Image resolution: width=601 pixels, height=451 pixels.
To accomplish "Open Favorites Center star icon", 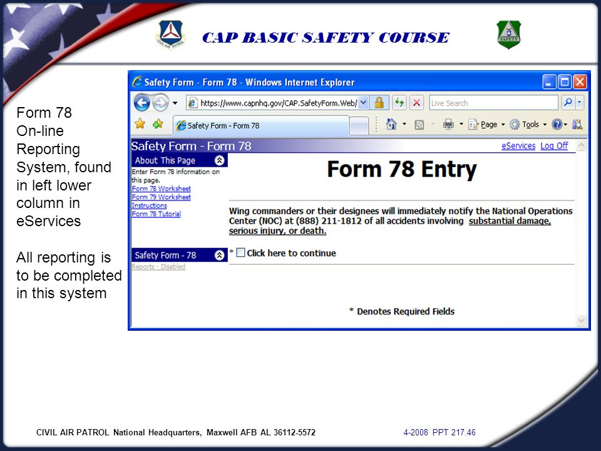I will tap(140, 124).
